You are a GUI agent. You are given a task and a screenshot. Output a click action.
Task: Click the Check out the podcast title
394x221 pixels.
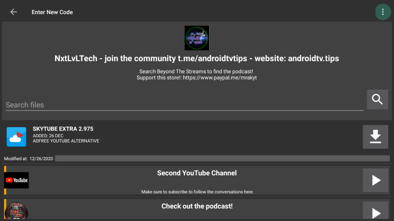point(197,206)
